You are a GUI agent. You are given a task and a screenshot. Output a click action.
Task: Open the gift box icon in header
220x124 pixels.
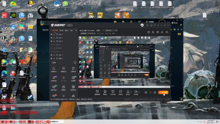tap(148, 32)
